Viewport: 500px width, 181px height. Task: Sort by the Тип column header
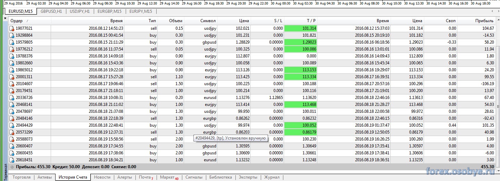pyautogui.click(x=141, y=21)
